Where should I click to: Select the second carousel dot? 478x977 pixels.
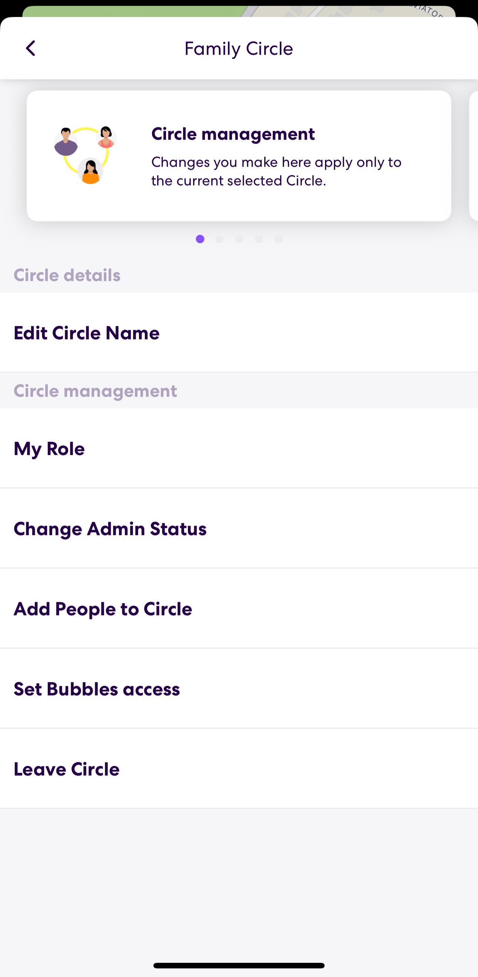(x=219, y=239)
